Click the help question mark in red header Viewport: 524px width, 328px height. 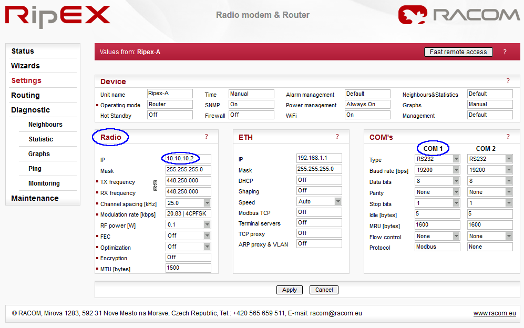tap(505, 52)
